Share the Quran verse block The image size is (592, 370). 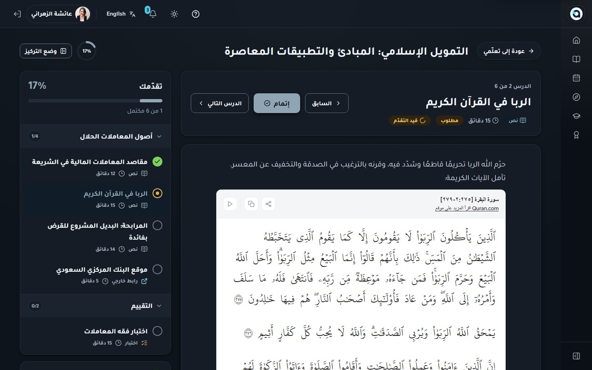(x=268, y=204)
